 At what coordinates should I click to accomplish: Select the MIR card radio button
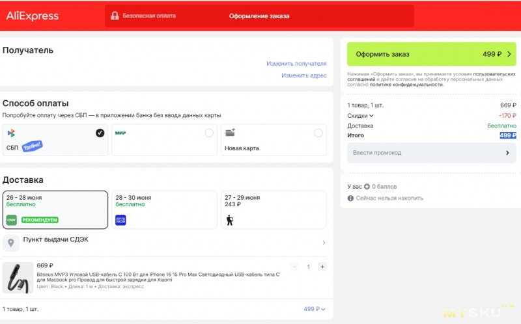(209, 133)
